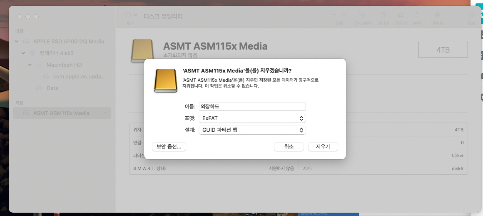This screenshot has width=483, height=216.
Task: Click the 마운트 mount toolbar icon
Action: 437,15
